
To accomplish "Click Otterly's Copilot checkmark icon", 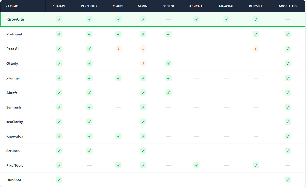I will pyautogui.click(x=169, y=63).
